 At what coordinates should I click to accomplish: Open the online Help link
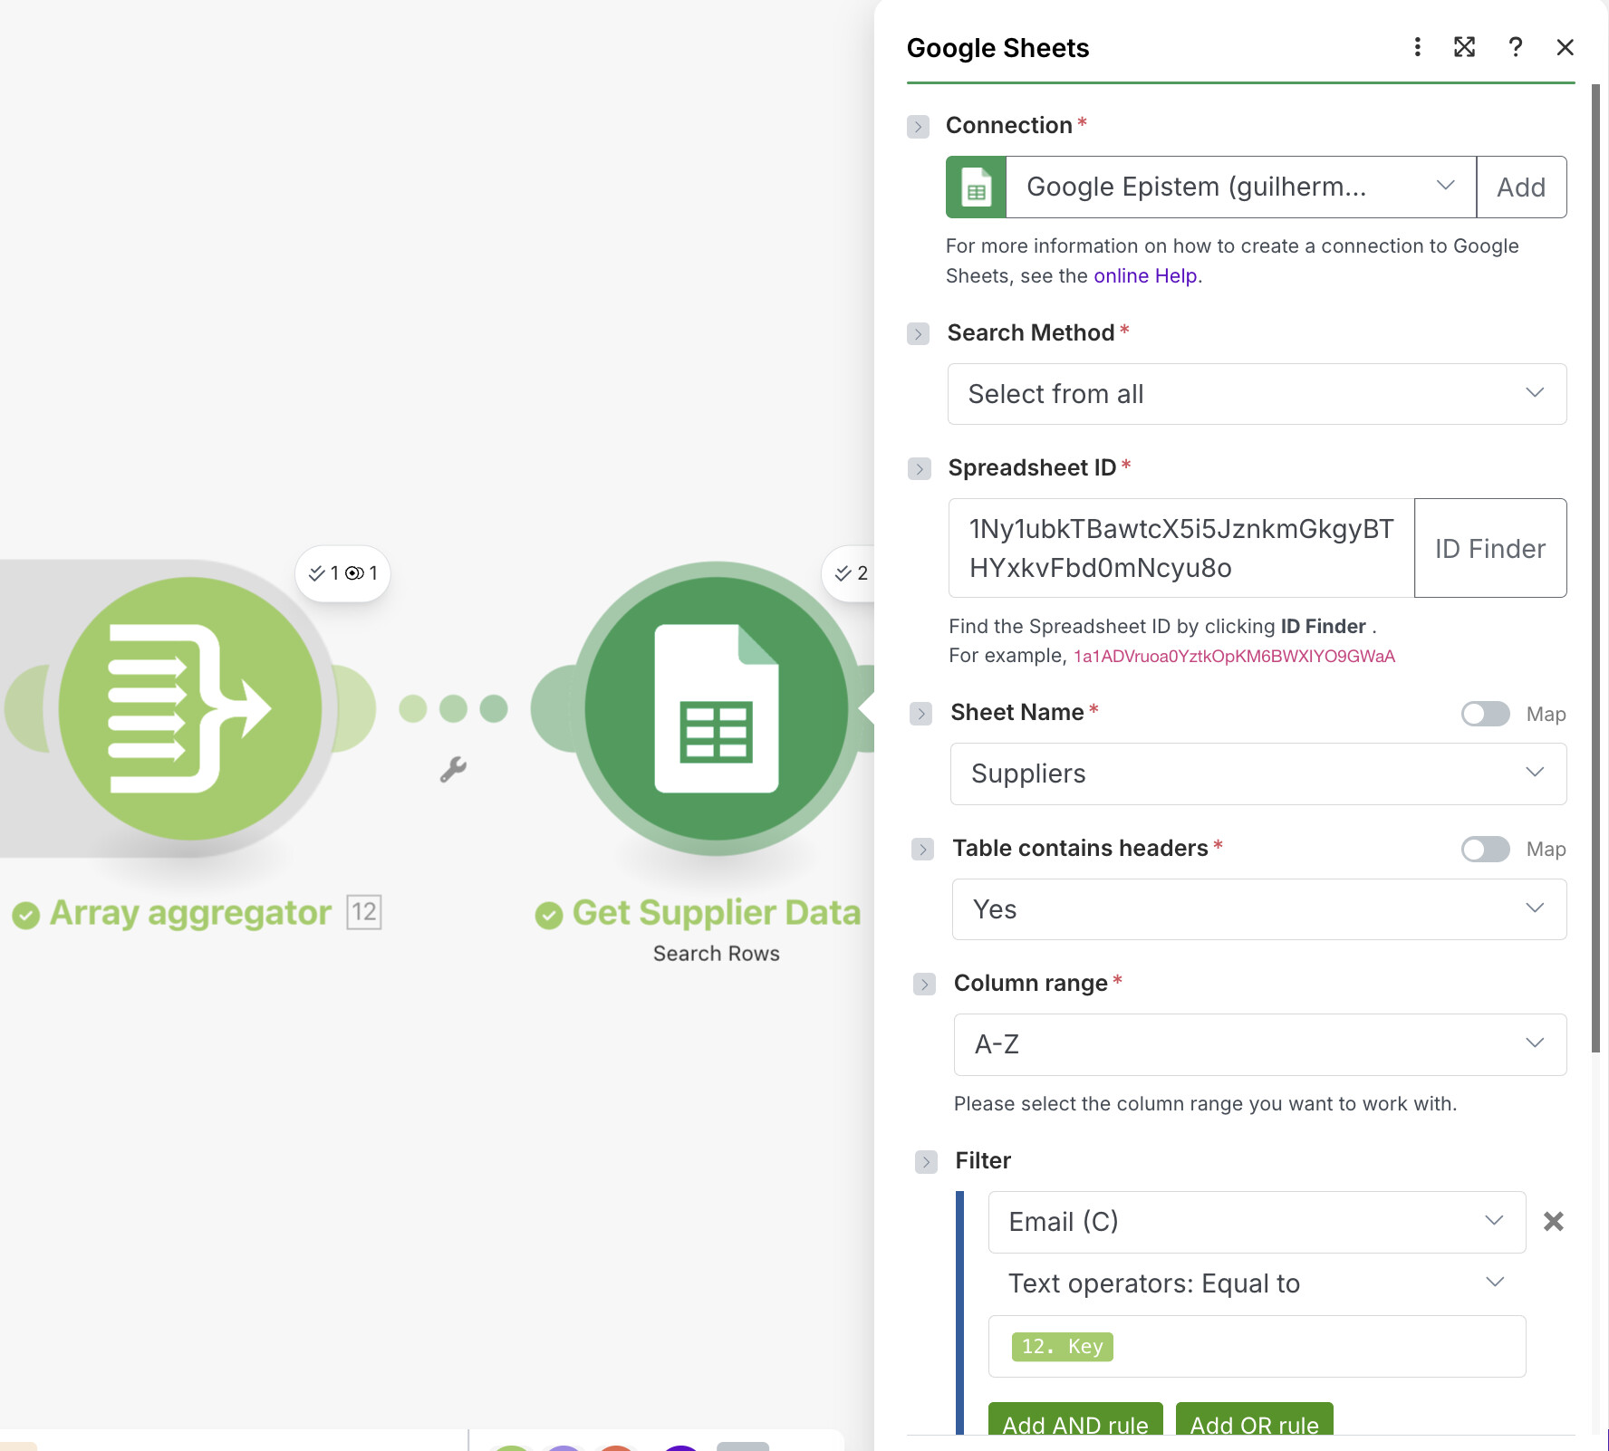[x=1145, y=275]
